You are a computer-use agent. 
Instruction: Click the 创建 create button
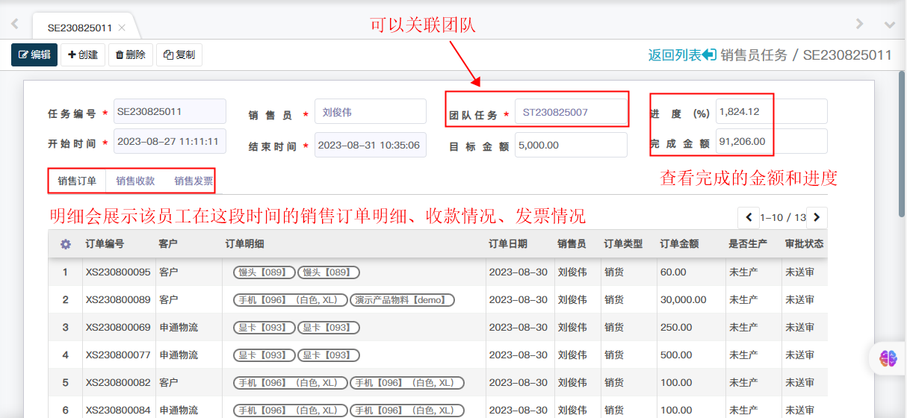pos(83,54)
